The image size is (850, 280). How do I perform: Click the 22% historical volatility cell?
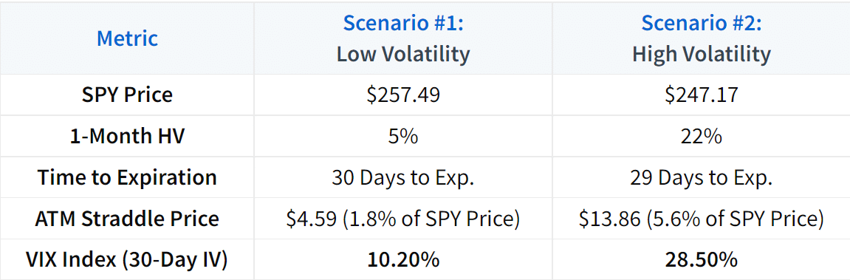pos(701,136)
